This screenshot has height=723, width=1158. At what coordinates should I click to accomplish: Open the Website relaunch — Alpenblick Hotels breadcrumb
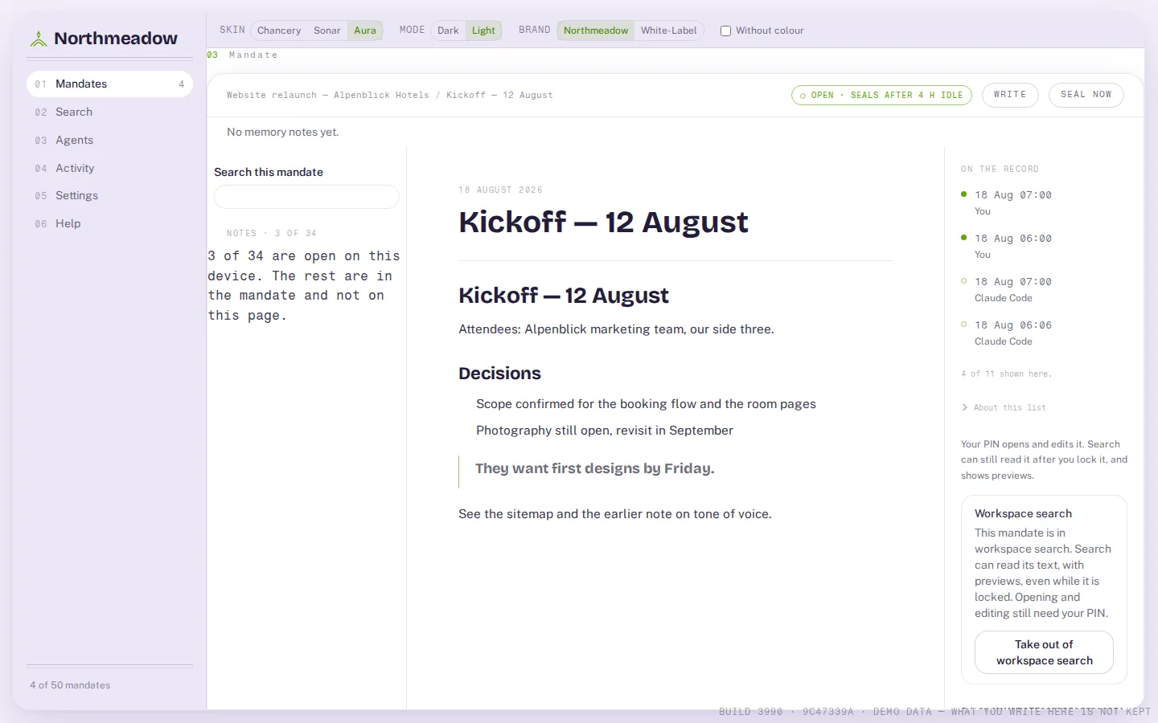(x=328, y=95)
